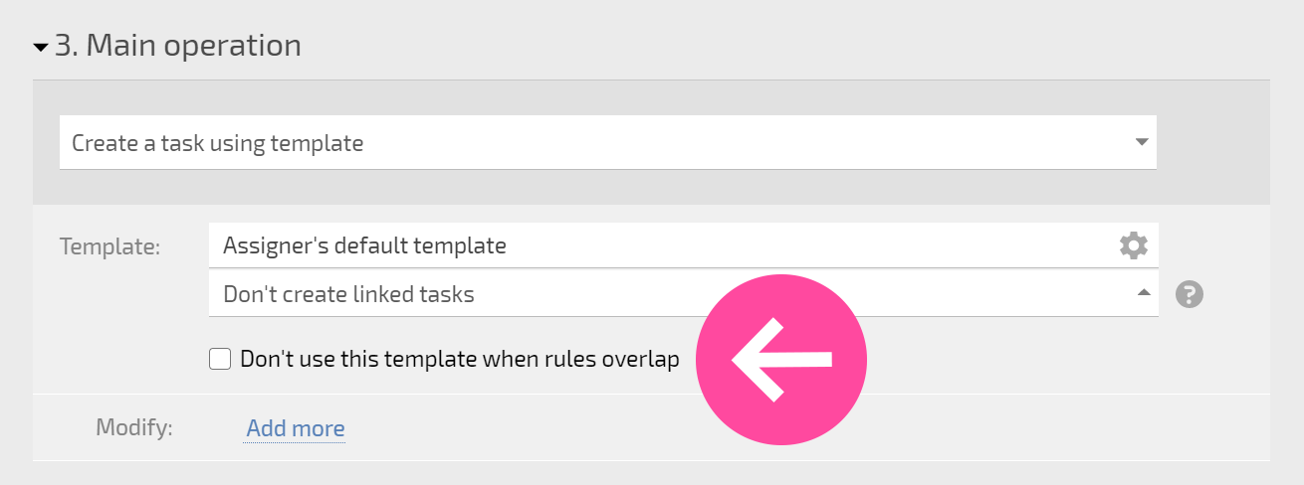Click the Assigner's default template field
The height and width of the screenshot is (485, 1304).
pos(684,245)
